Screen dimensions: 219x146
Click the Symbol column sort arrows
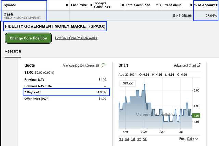coord(66,5)
